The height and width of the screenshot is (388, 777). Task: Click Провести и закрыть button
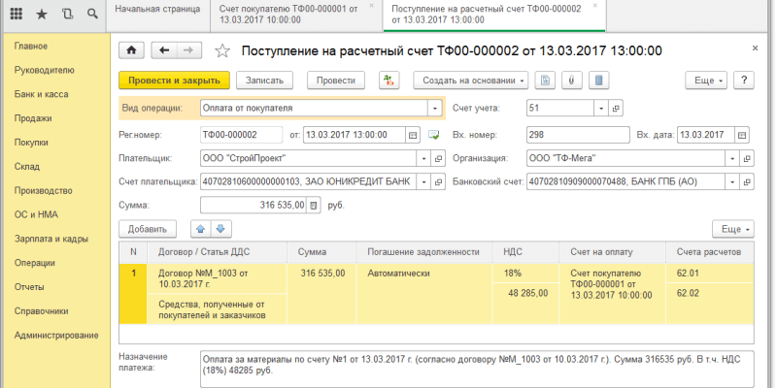point(175,81)
